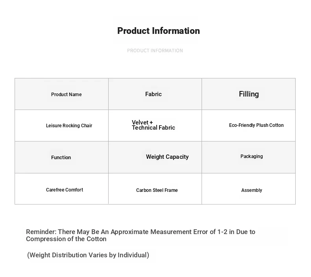Click the Weight Distribution Varies note
Screen dimensions: 311x277
(x=88, y=255)
